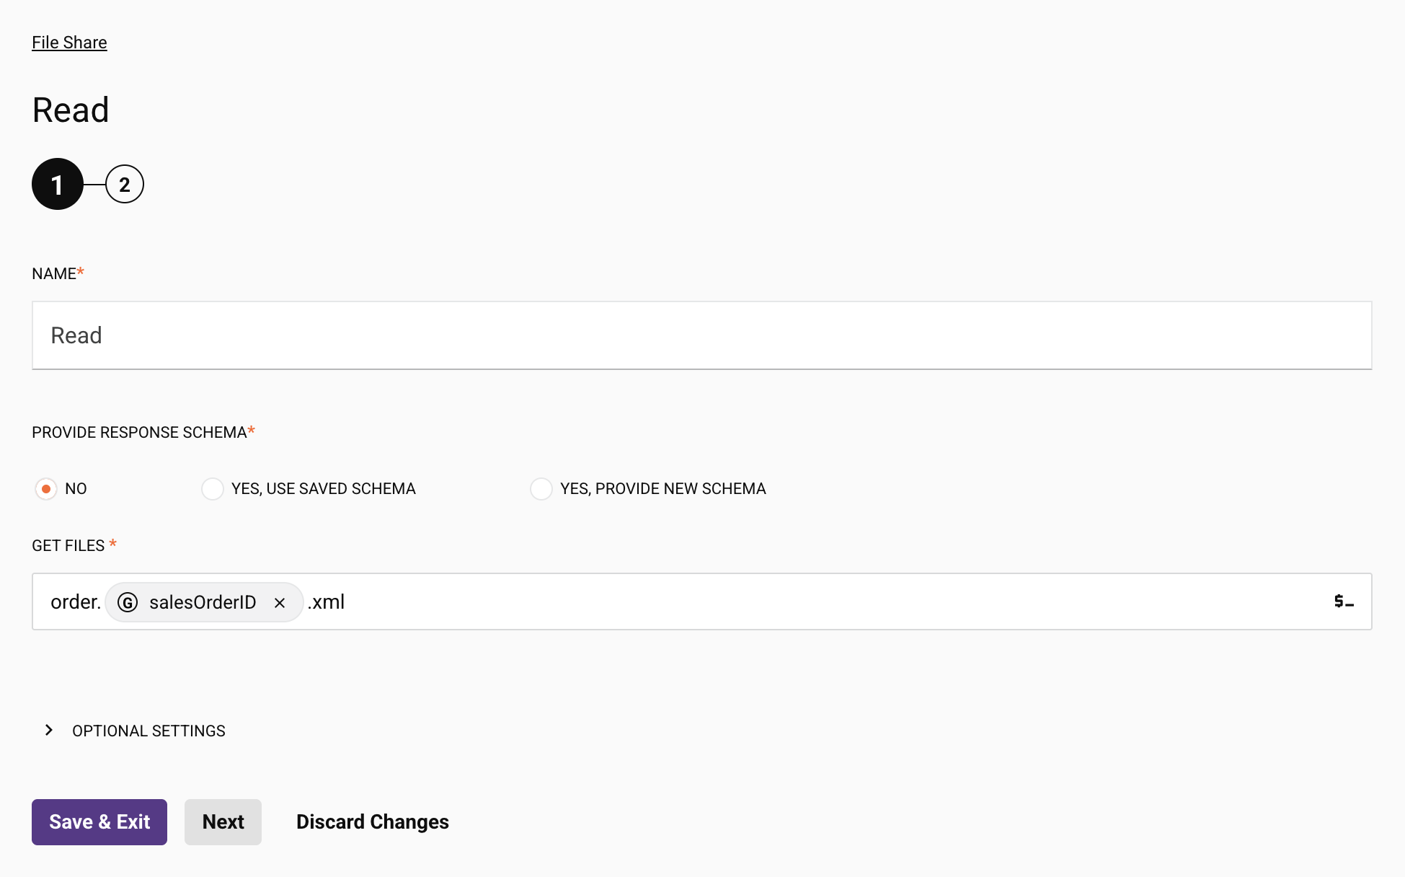Choose YES, PROVIDE NEW SCHEMA
The height and width of the screenshot is (877, 1405).
pyautogui.click(x=541, y=488)
